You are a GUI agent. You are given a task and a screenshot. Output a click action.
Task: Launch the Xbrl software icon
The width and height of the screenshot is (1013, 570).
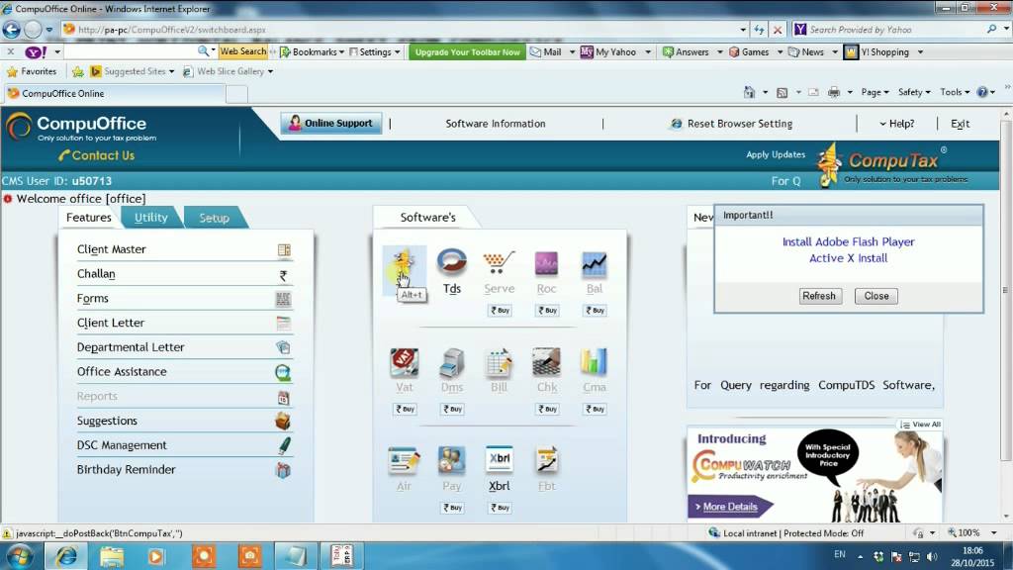click(499, 460)
